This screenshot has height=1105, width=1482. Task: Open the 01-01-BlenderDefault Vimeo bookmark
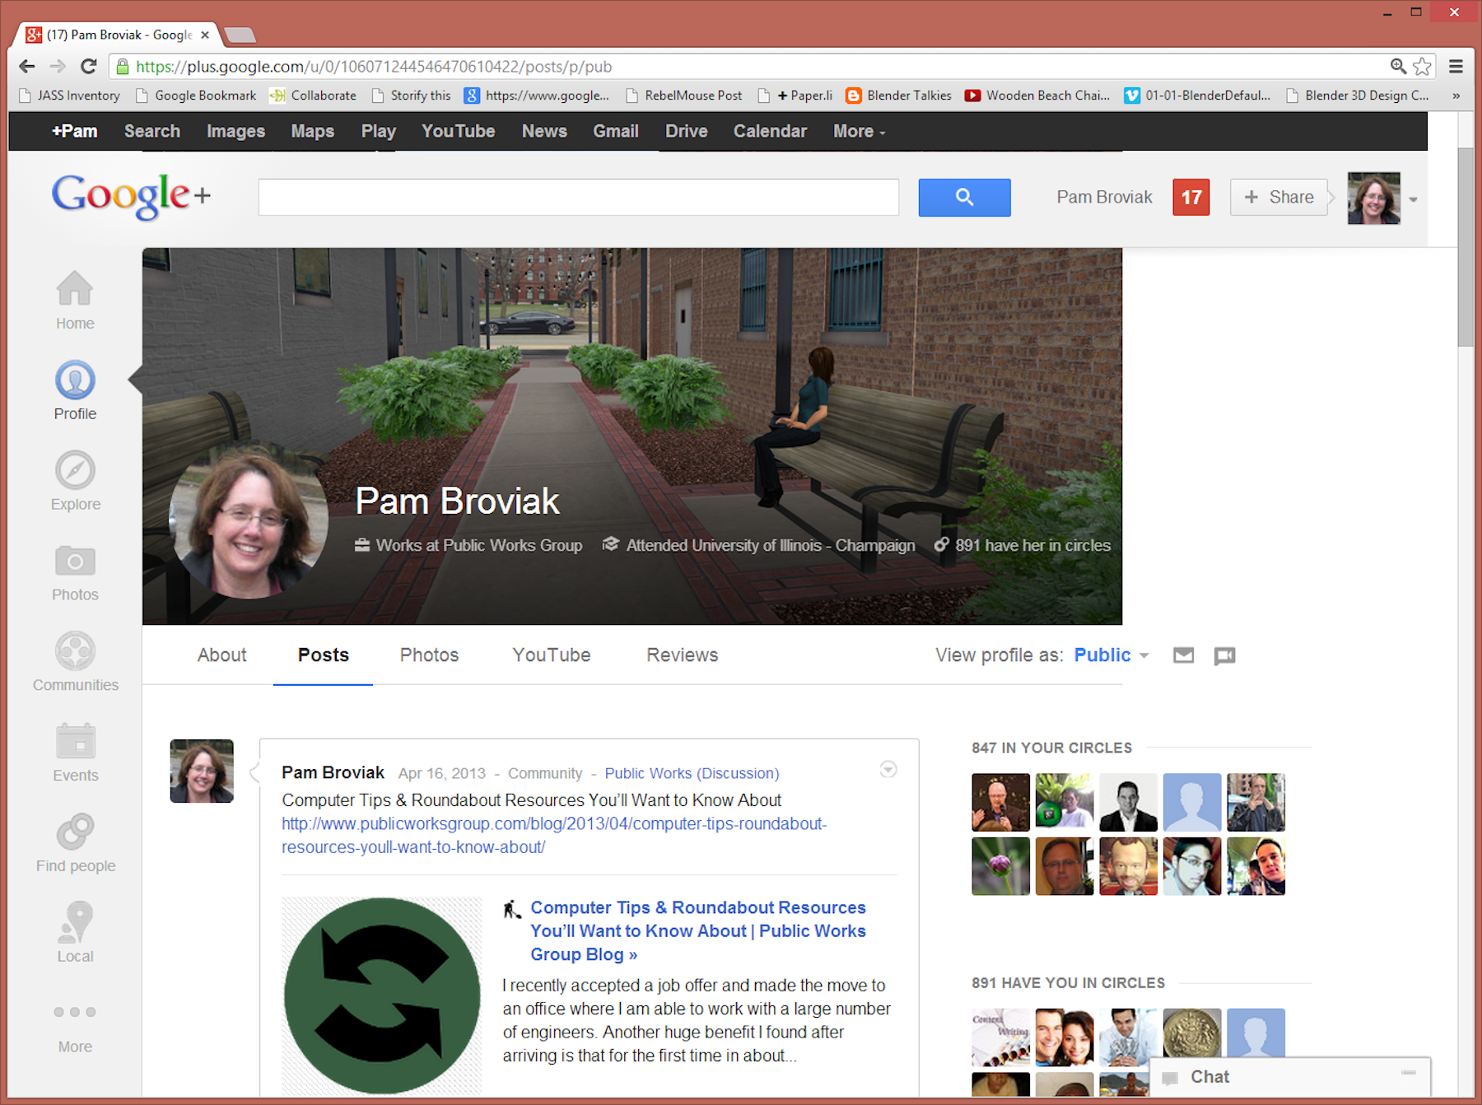coord(1197,96)
